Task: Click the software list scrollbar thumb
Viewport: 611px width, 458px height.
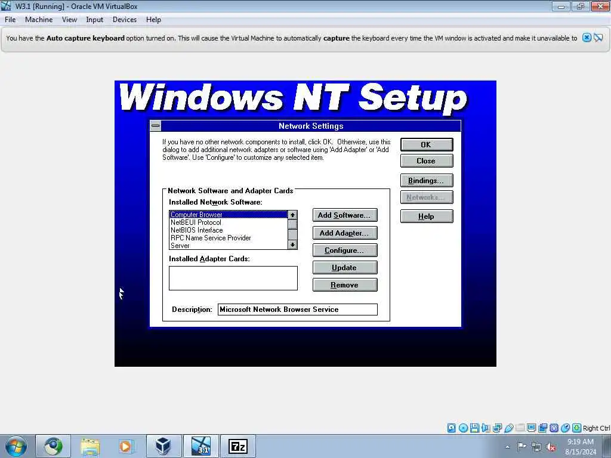Action: 292,224
